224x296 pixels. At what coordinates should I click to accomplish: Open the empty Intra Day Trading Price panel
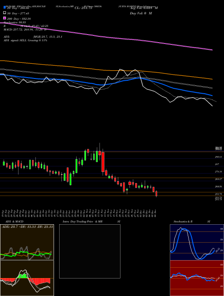tap(90, 251)
